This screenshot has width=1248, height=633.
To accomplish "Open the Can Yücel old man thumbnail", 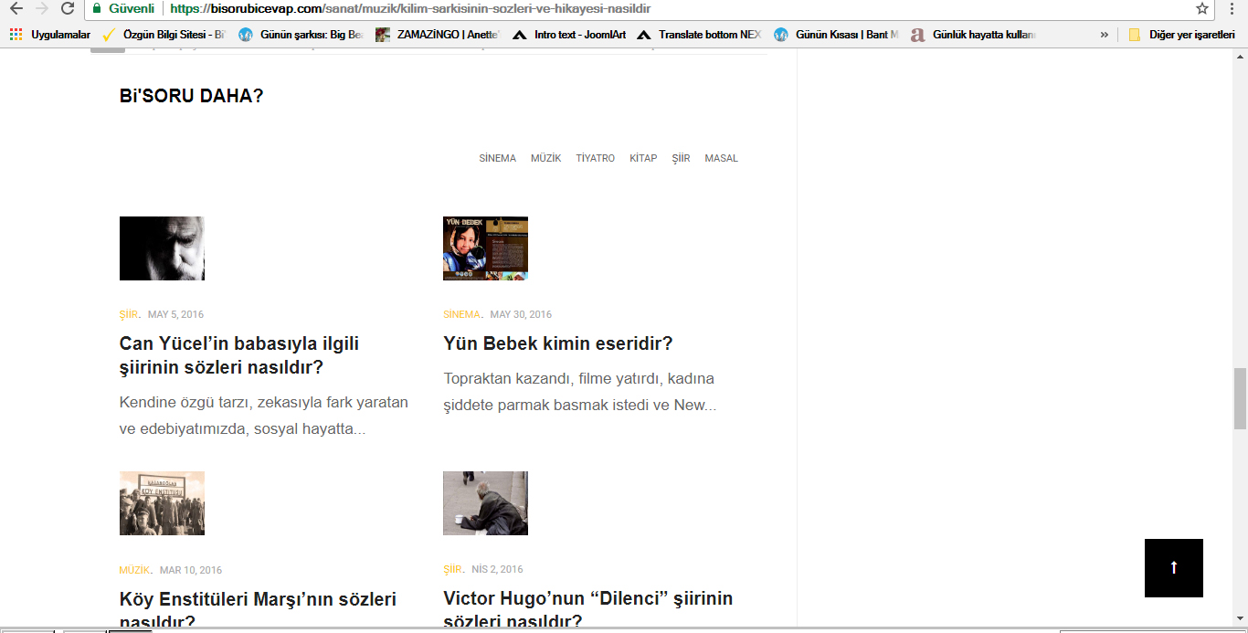I will point(162,248).
